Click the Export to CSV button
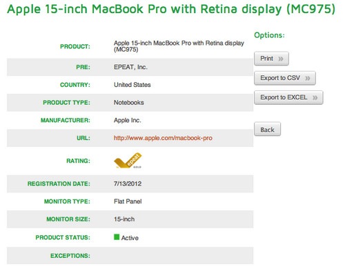Viewport: 345px width, 271px height. click(x=285, y=78)
